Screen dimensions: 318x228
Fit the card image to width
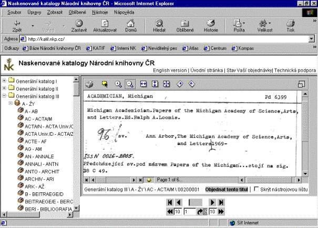coord(143,84)
